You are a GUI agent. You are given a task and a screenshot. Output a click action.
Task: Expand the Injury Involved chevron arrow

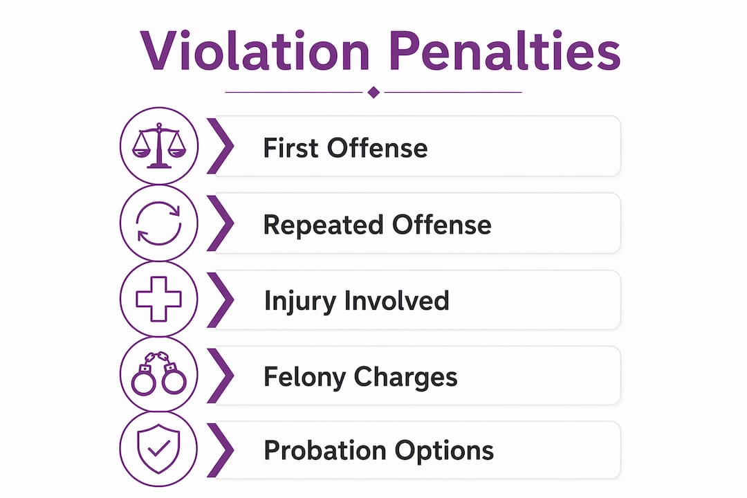tap(221, 299)
